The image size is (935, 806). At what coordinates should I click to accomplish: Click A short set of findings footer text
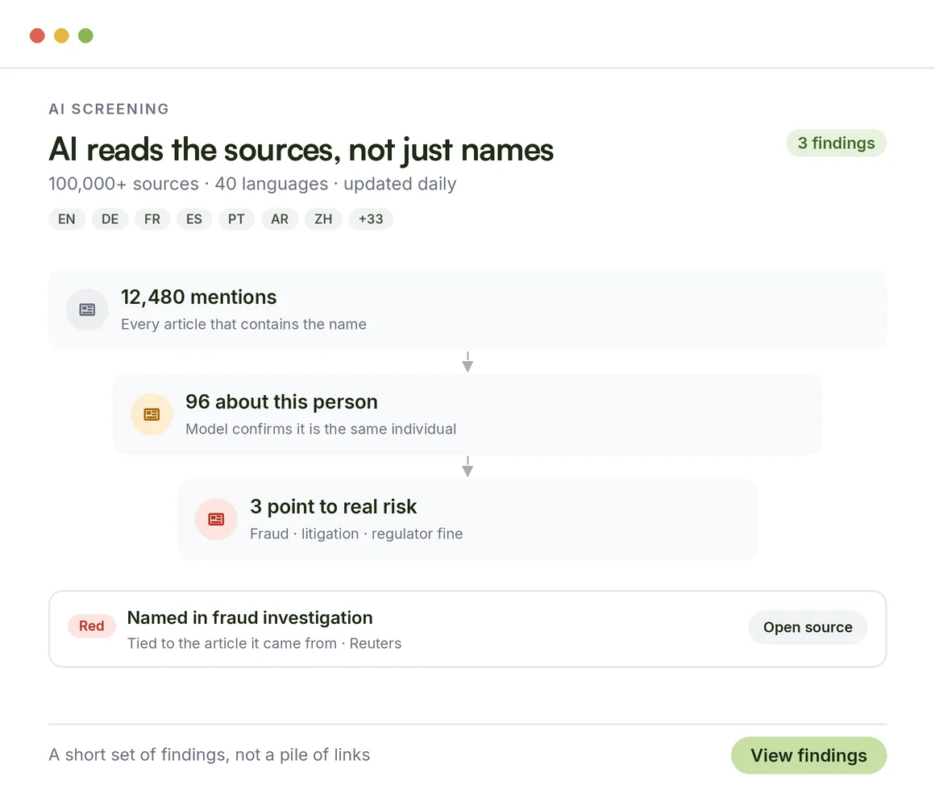click(x=210, y=754)
